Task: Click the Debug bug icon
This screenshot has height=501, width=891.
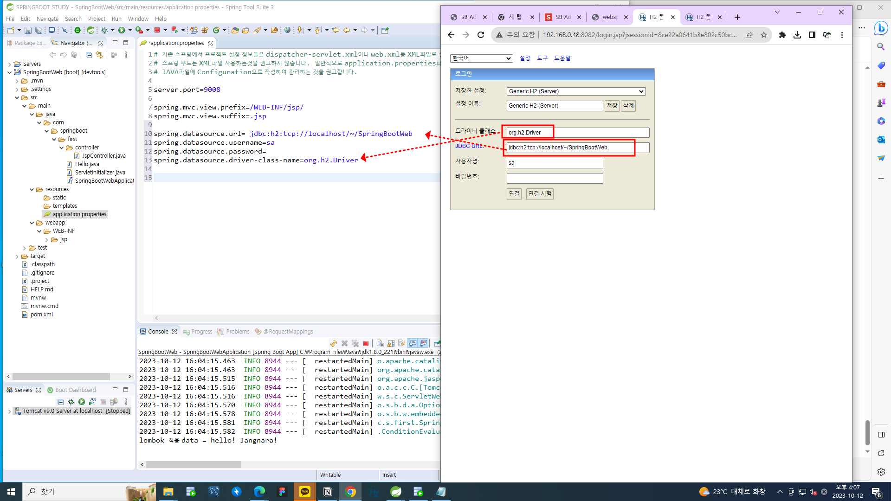Action: click(104, 30)
